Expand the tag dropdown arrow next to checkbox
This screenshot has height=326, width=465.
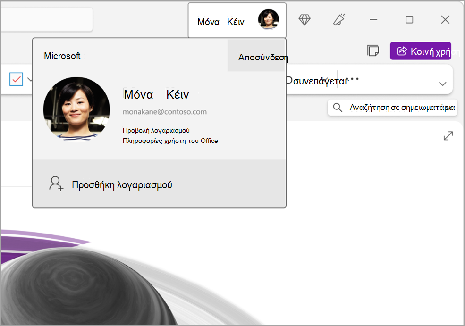29,79
